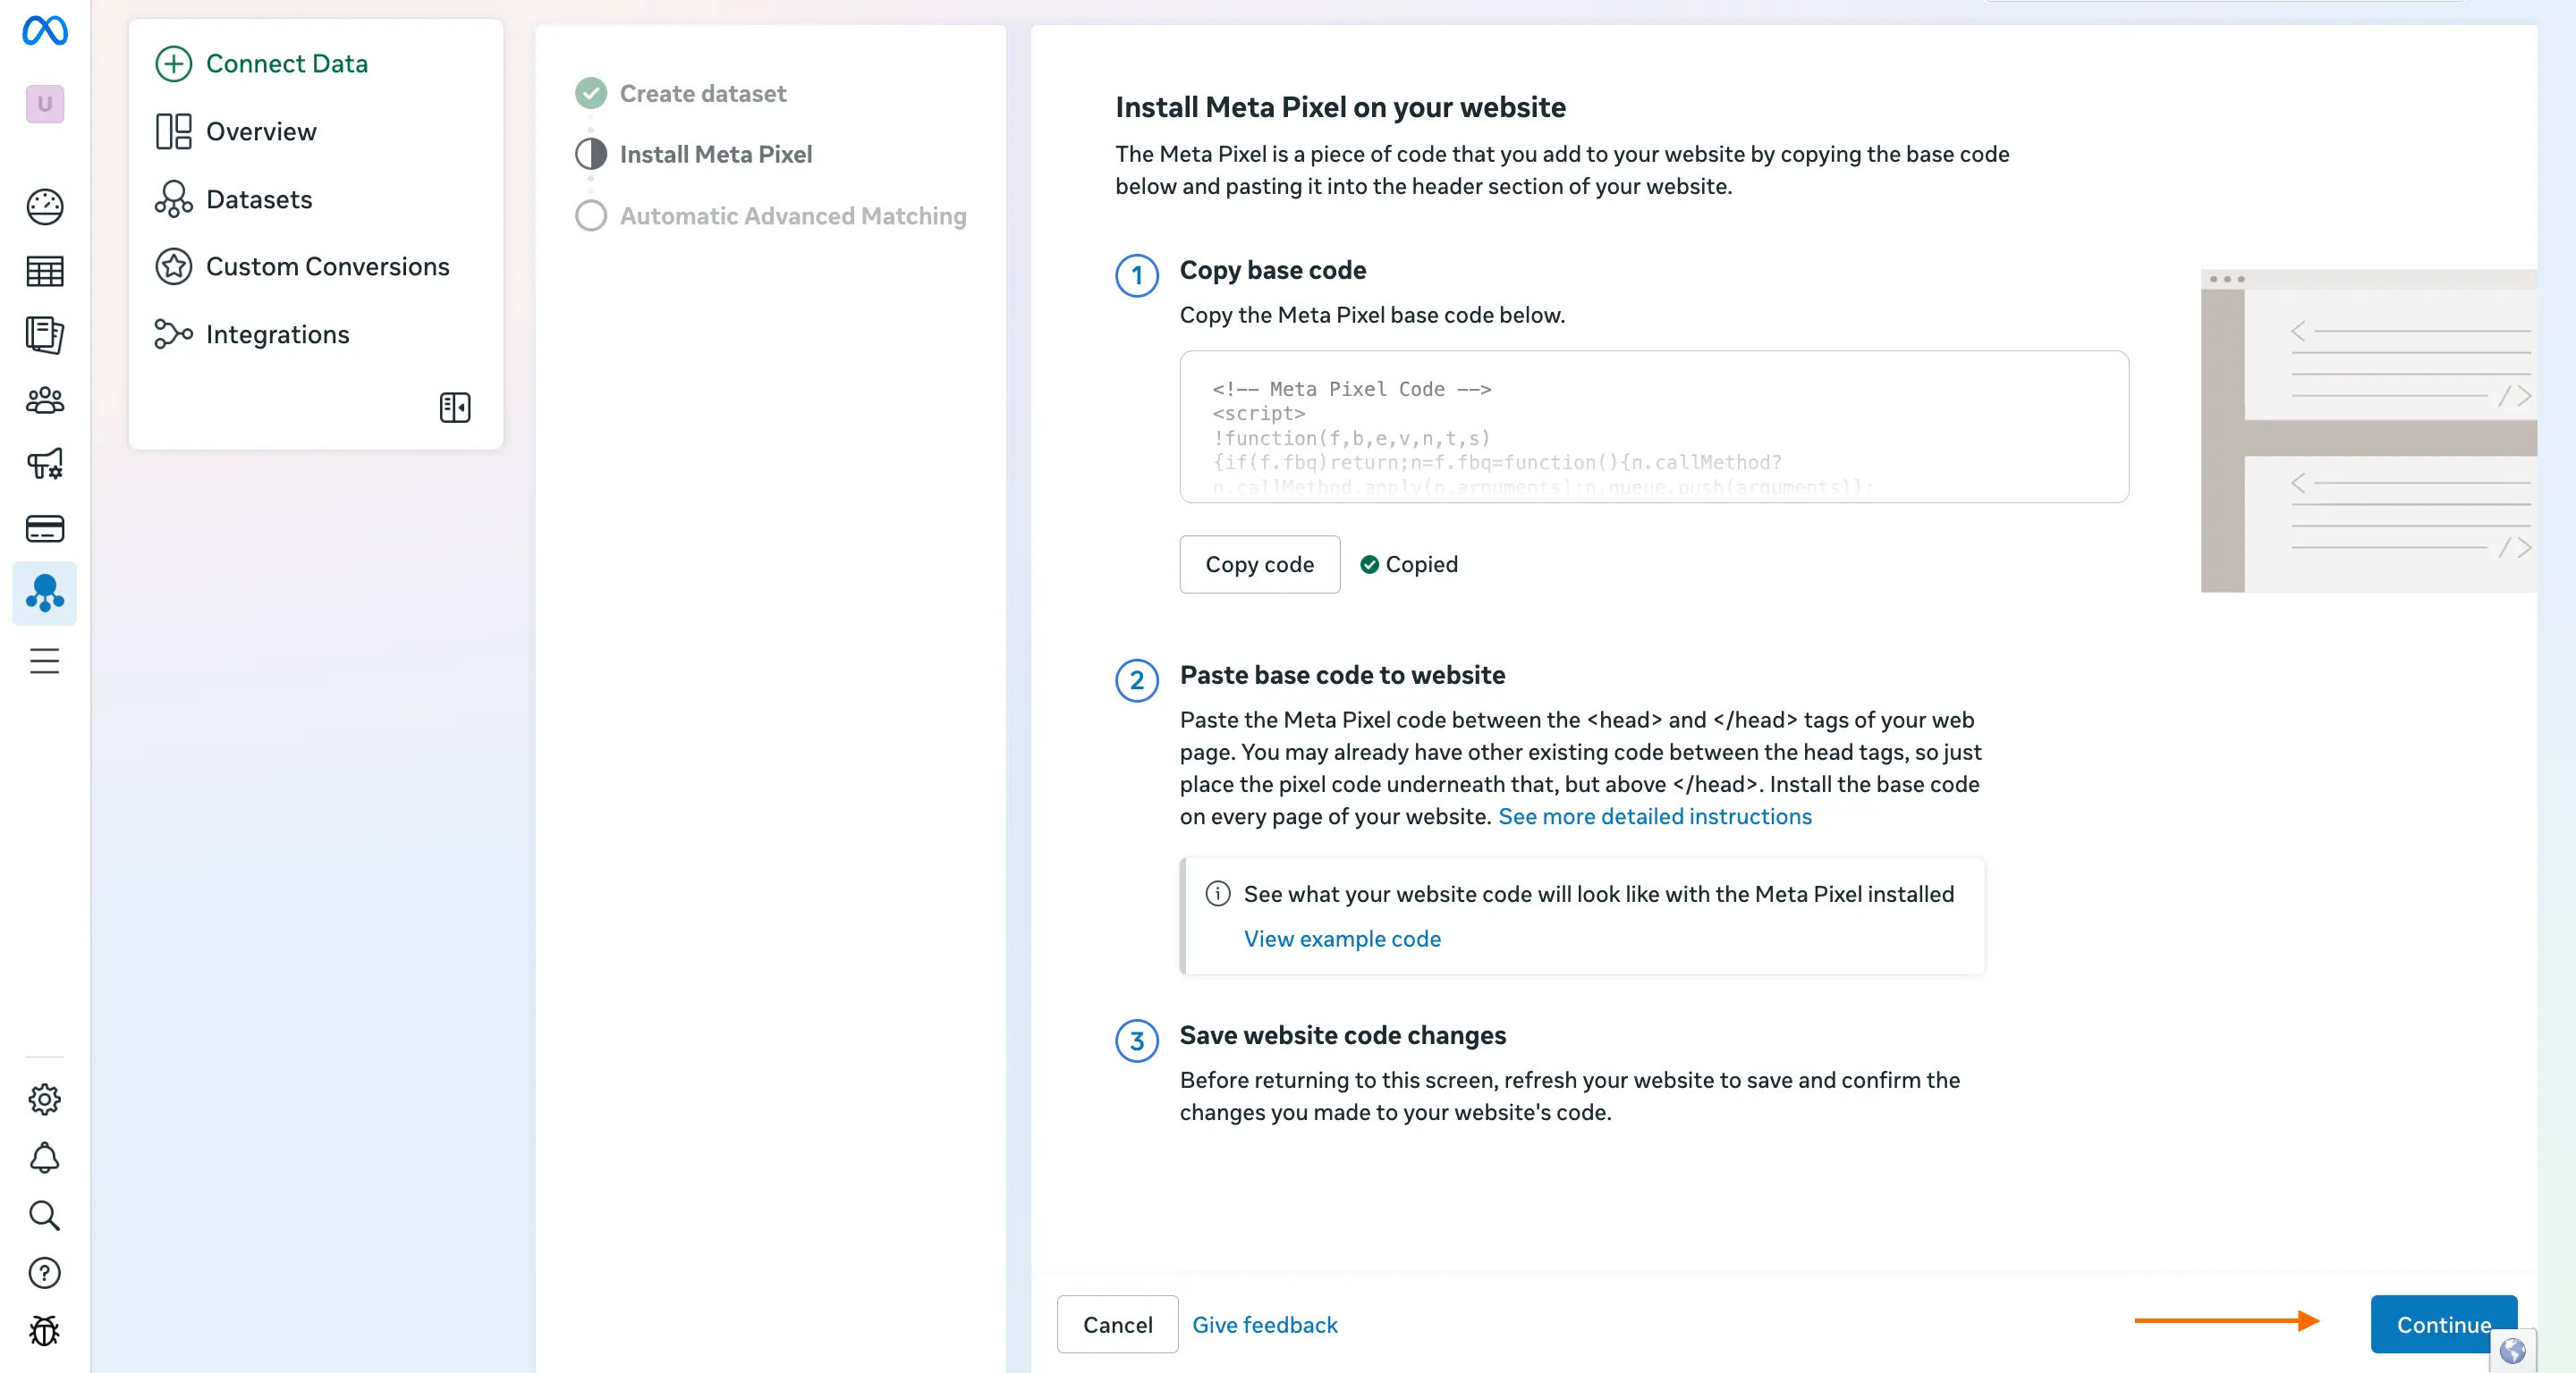The height and width of the screenshot is (1373, 2576).
Task: Open Custom Conversions menu item
Action: 327,266
